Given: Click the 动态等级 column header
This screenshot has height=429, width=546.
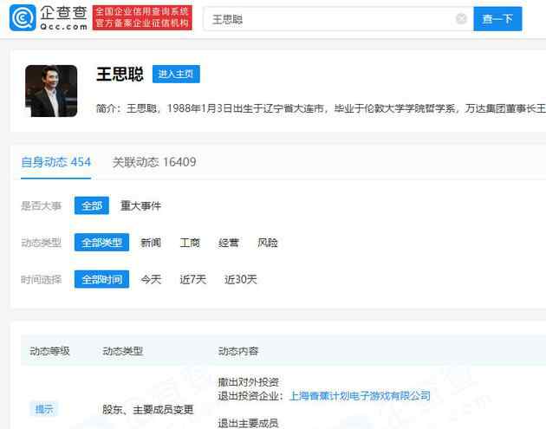Looking at the screenshot, I should (49, 351).
